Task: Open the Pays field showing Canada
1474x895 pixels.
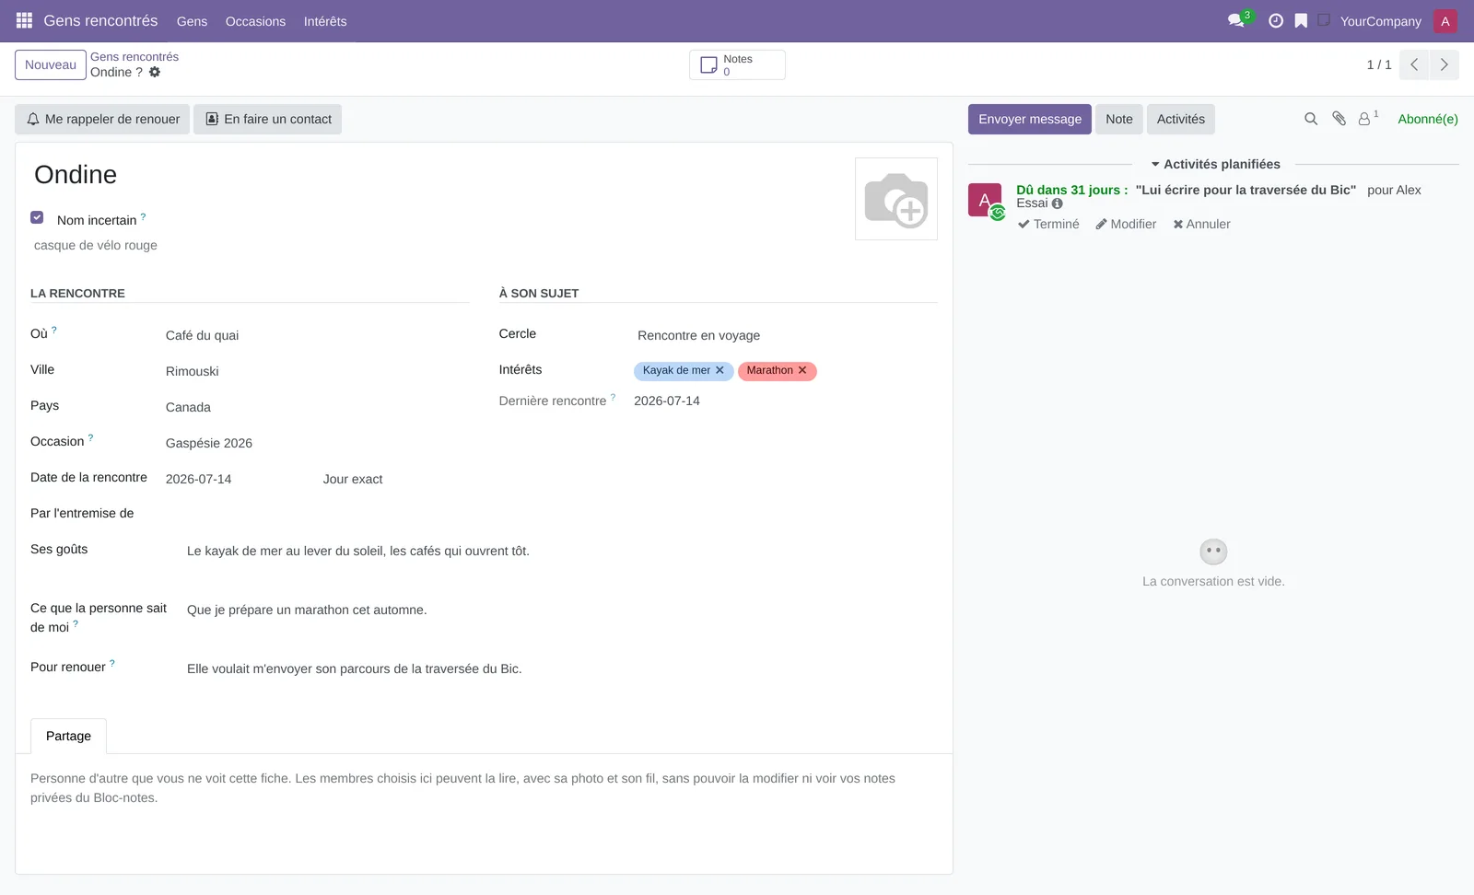Action: point(317,407)
